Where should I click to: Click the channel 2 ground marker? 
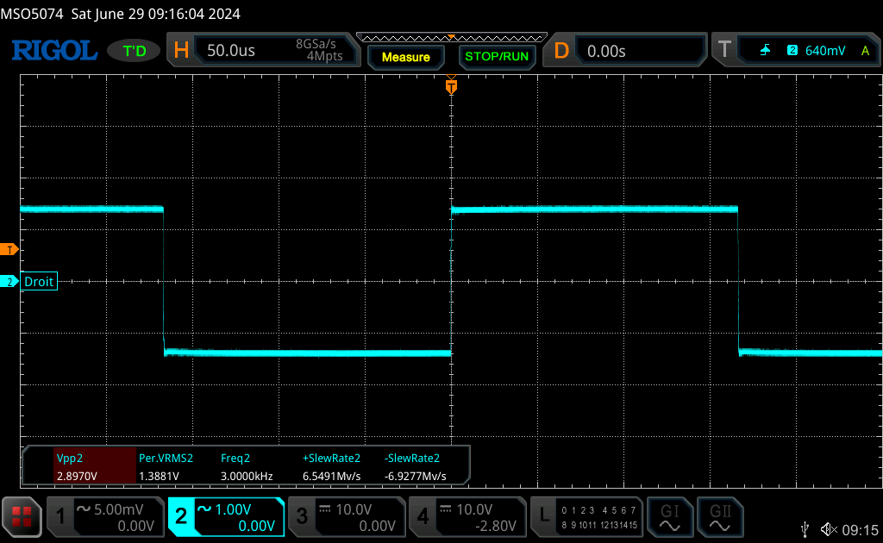[x=9, y=282]
